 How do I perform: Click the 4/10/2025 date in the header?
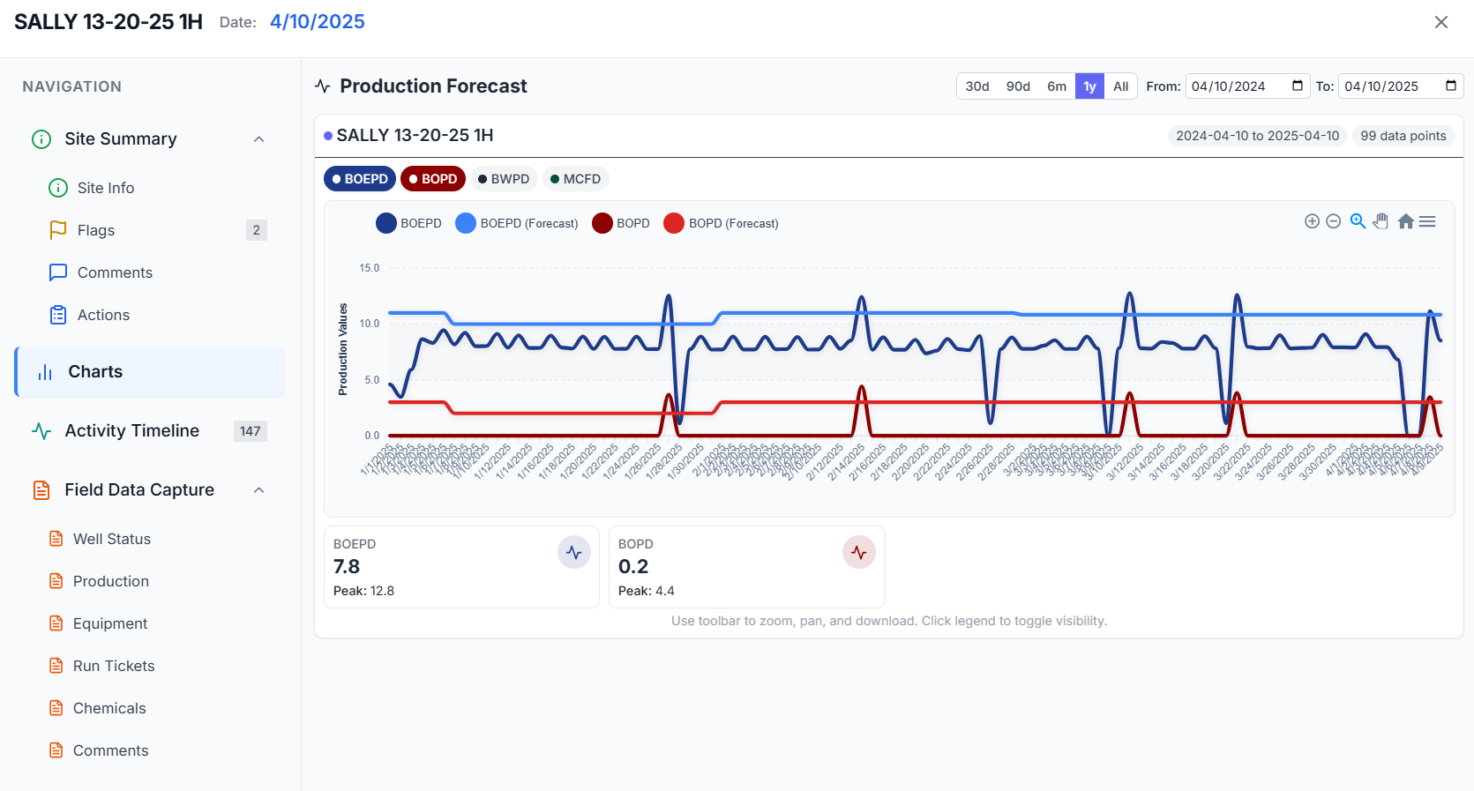317,20
